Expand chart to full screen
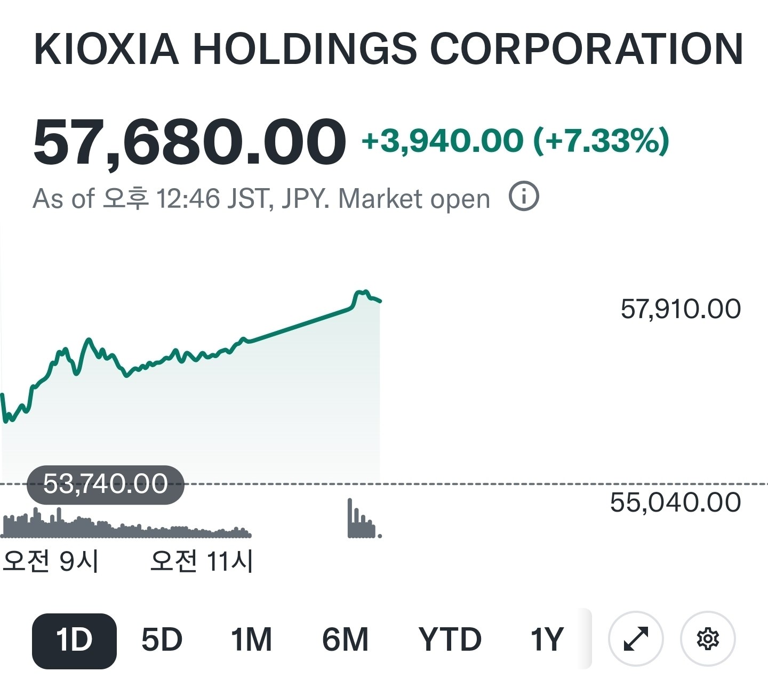This screenshot has width=768, height=688. click(636, 638)
